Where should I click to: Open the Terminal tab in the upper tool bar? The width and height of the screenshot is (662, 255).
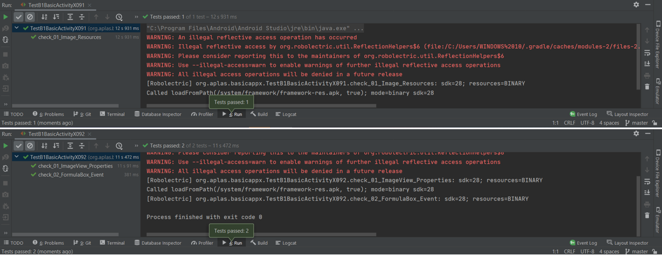(x=112, y=114)
